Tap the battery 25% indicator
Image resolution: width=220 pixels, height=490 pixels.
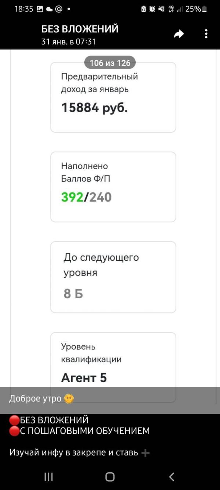tap(197, 9)
